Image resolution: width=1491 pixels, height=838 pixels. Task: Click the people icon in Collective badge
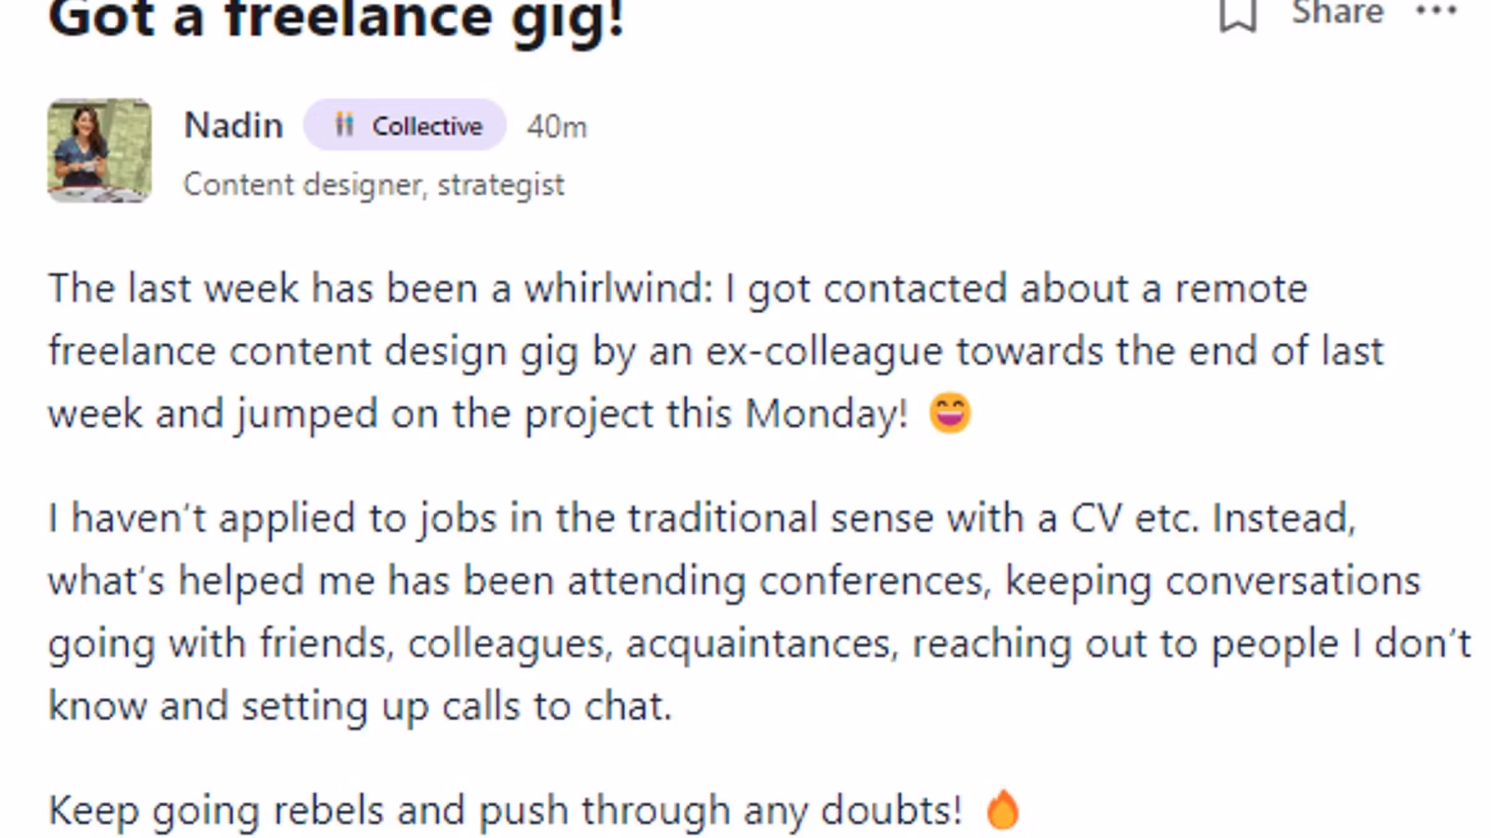(344, 125)
